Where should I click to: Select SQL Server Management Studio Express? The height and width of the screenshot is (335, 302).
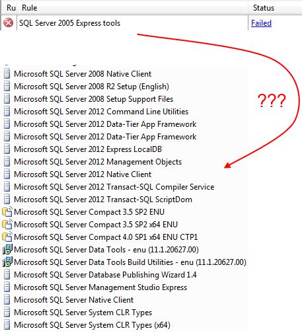point(100,287)
